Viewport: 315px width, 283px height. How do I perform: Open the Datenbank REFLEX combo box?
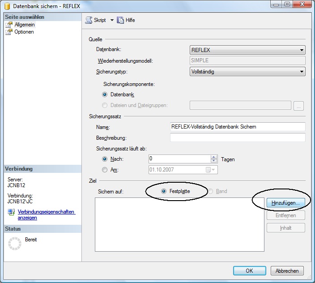tap(247, 50)
